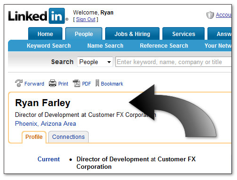Select the People navigation tab
The image size is (237, 180).
click(84, 34)
